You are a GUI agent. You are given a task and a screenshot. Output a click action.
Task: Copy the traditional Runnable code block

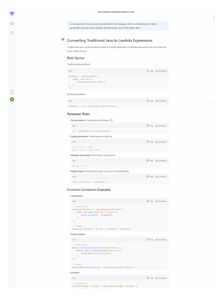(x=150, y=71)
